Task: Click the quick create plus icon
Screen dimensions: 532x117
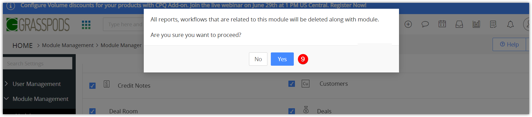Action: 408,24
